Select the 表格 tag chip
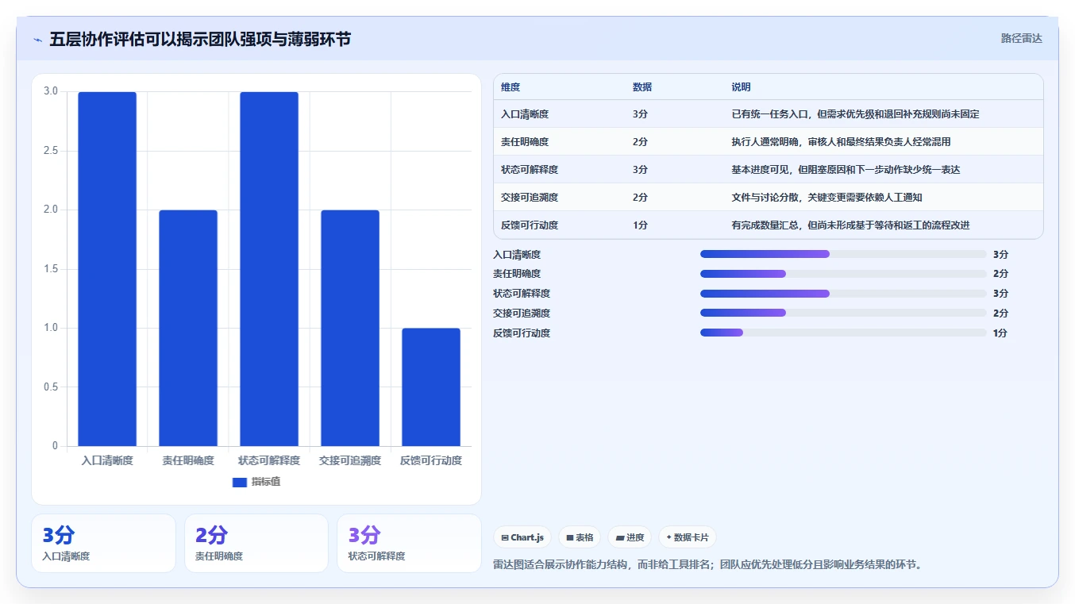This screenshot has width=1075, height=604. pyautogui.click(x=580, y=537)
